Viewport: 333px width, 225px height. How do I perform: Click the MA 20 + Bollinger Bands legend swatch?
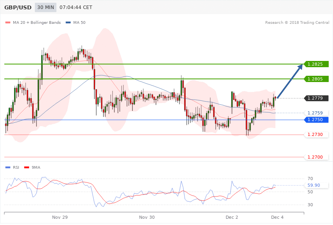pyautogui.click(x=8, y=22)
